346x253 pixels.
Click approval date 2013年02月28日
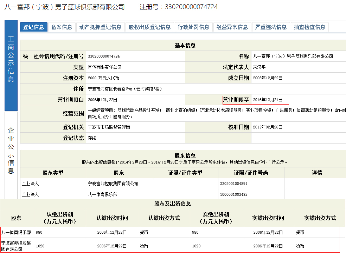[x=268, y=127]
